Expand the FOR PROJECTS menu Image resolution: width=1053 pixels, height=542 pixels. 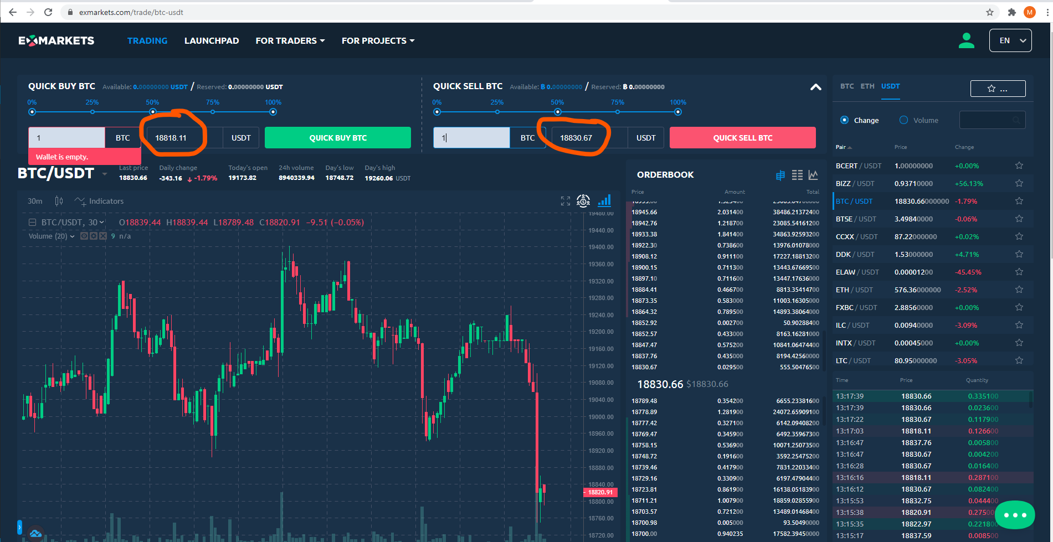coord(378,40)
